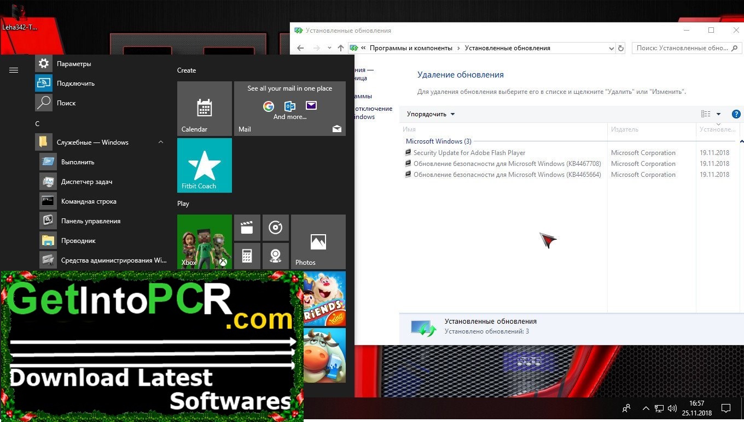Click Программы и компоненты breadcrumb
Viewport: 744px width, 422px height.
(x=411, y=48)
